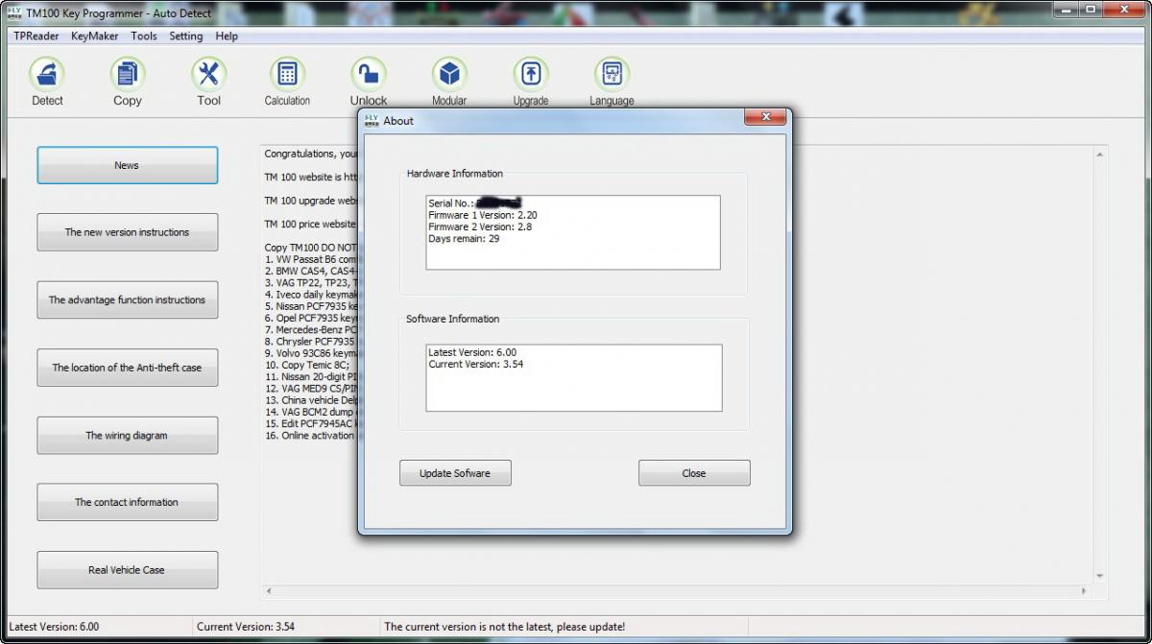Screen dimensions: 1152x644
Task: Close the TM100 Key Programmer main window
Action: click(1124, 10)
